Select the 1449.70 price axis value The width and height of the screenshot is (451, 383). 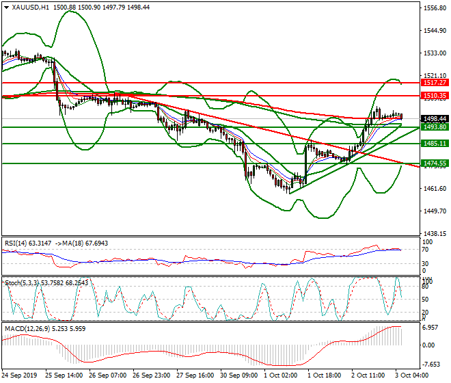click(x=435, y=211)
